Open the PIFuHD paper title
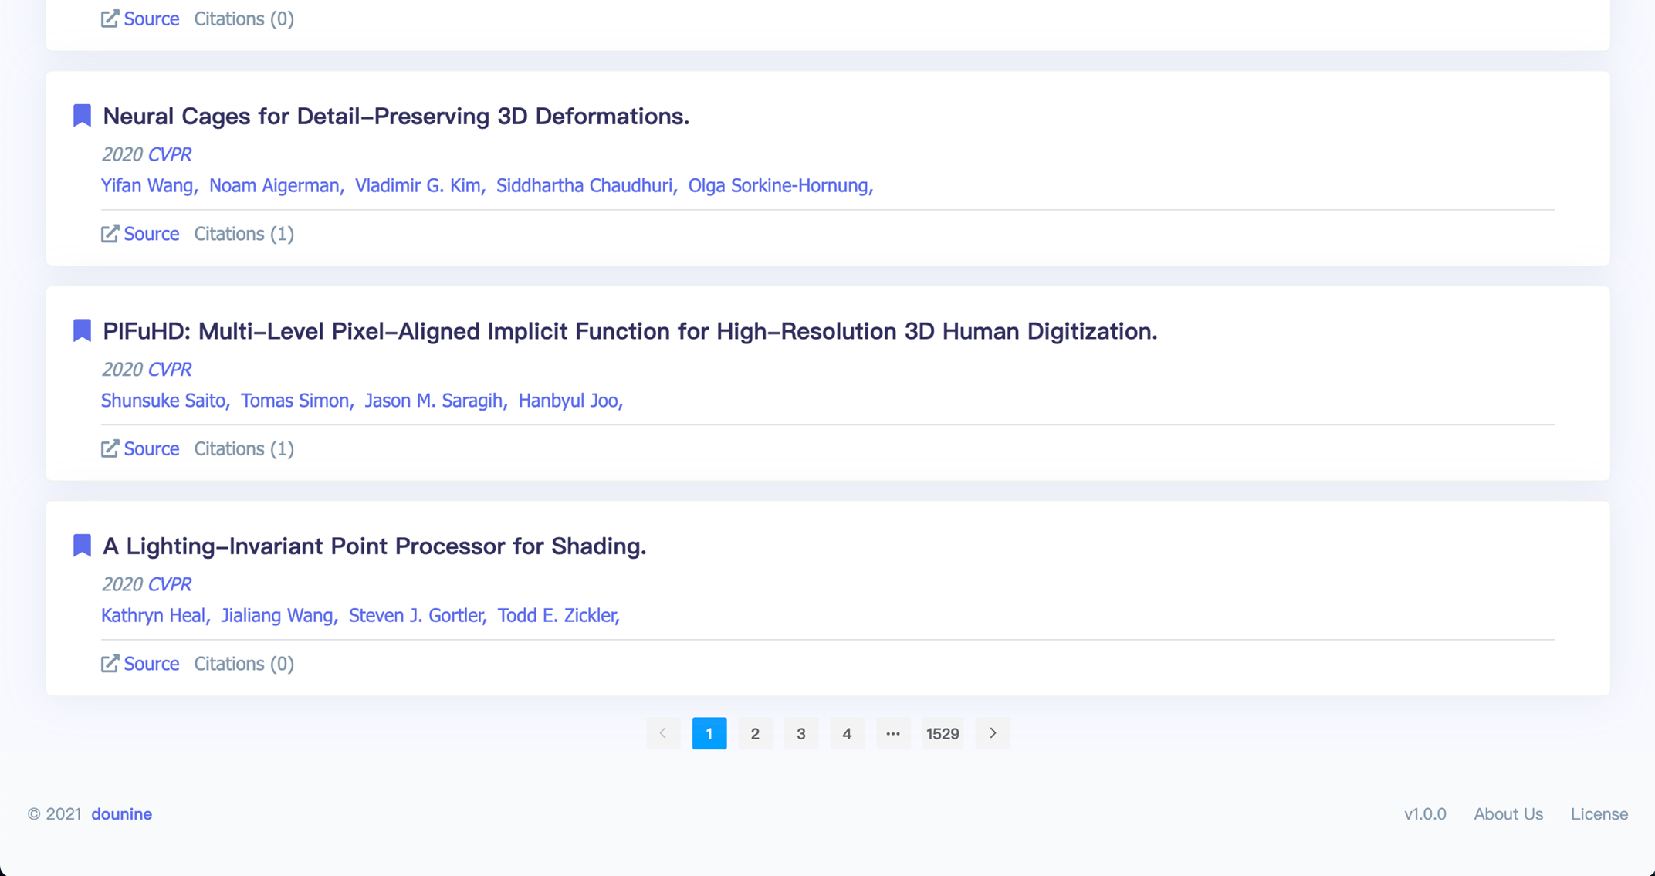1655x876 pixels. [x=629, y=331]
